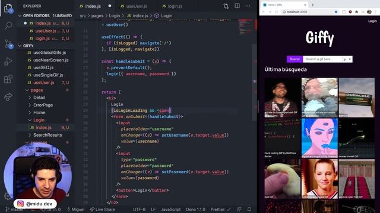380x213 pixels.
Task: Click the unsaved dot on index.js tab
Action: (110, 6)
